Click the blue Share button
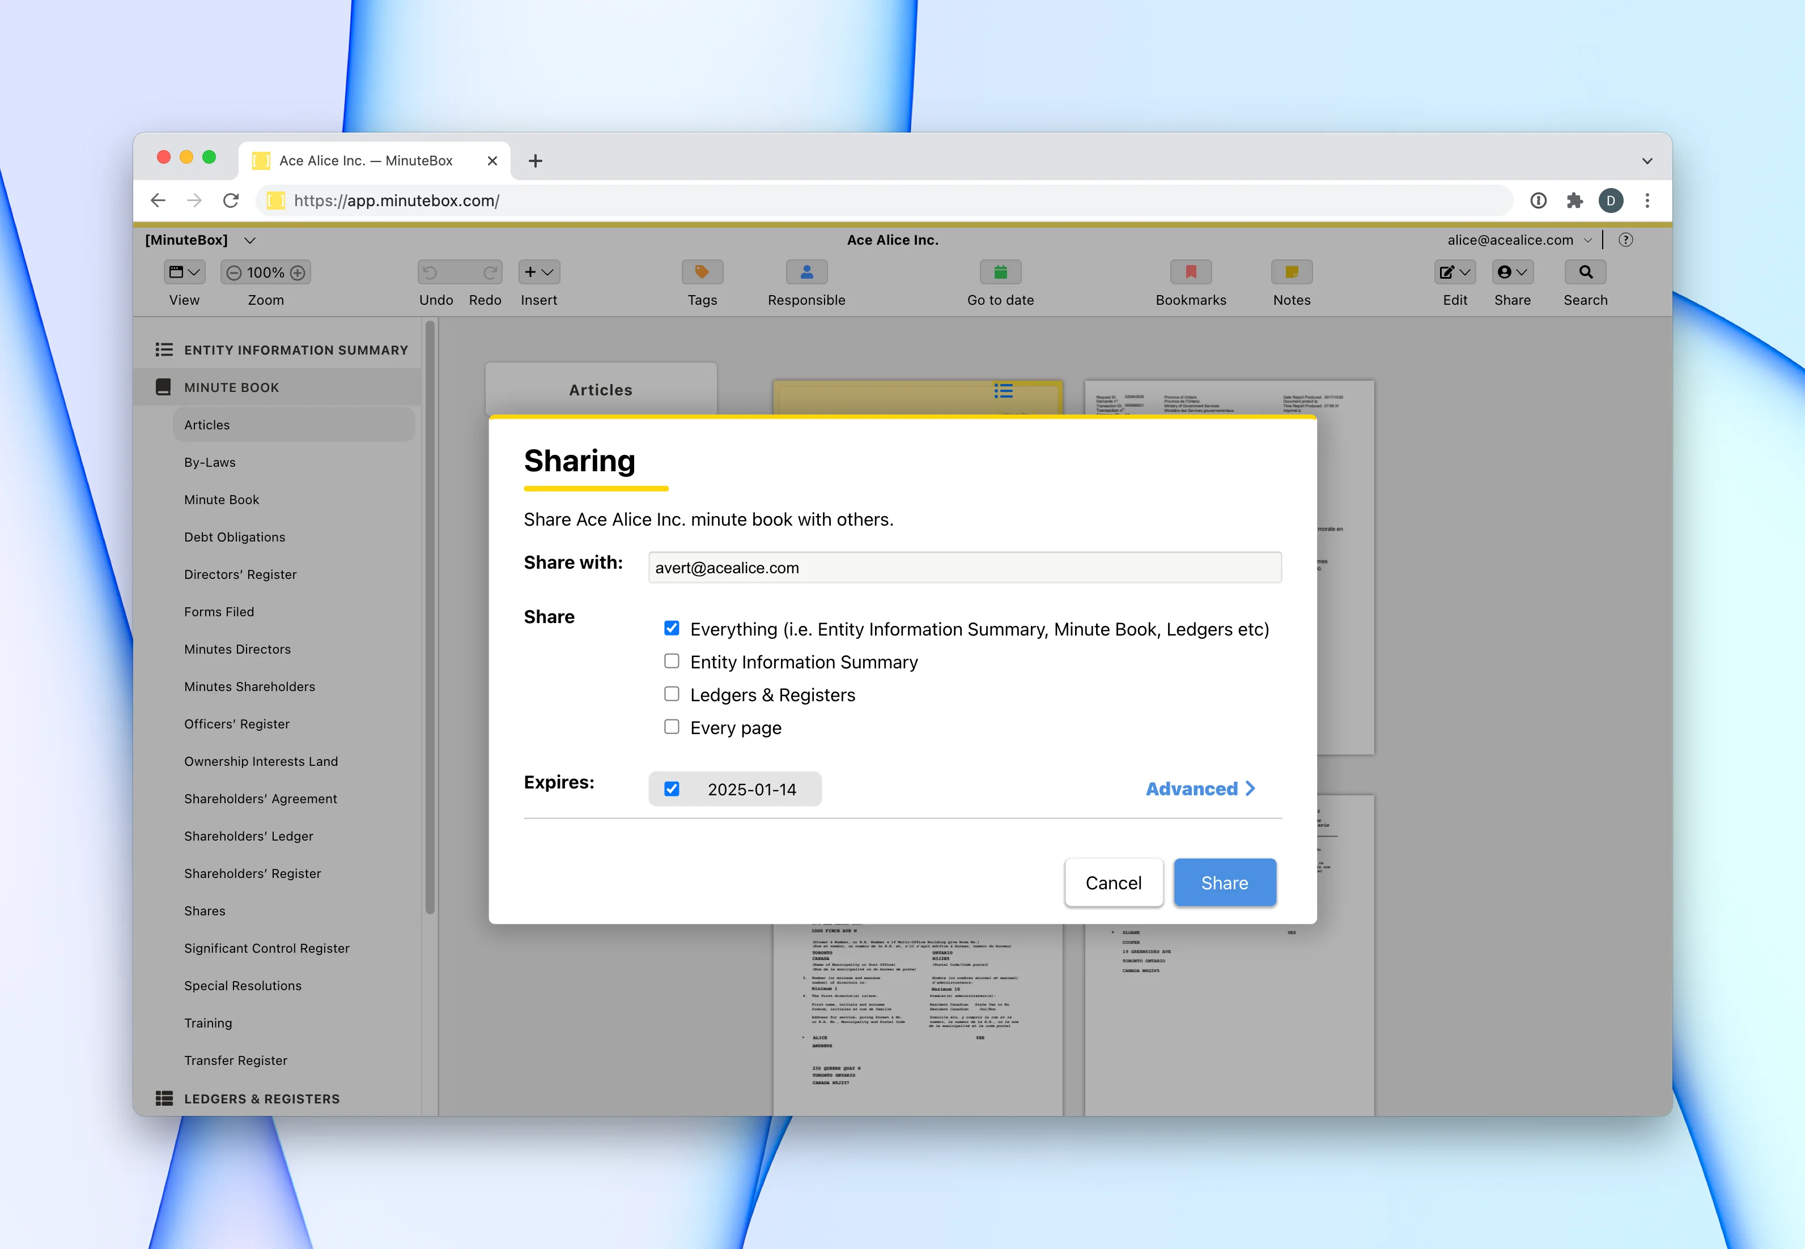1805x1249 pixels. 1224,883
